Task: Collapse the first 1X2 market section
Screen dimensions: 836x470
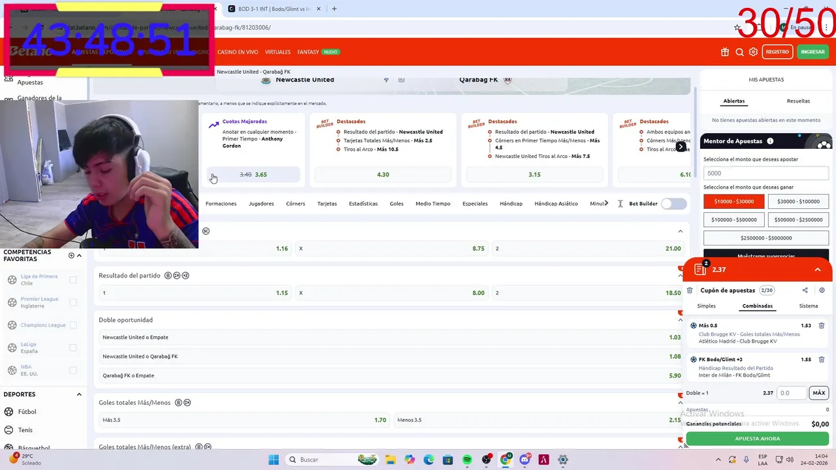Action: 680,231
